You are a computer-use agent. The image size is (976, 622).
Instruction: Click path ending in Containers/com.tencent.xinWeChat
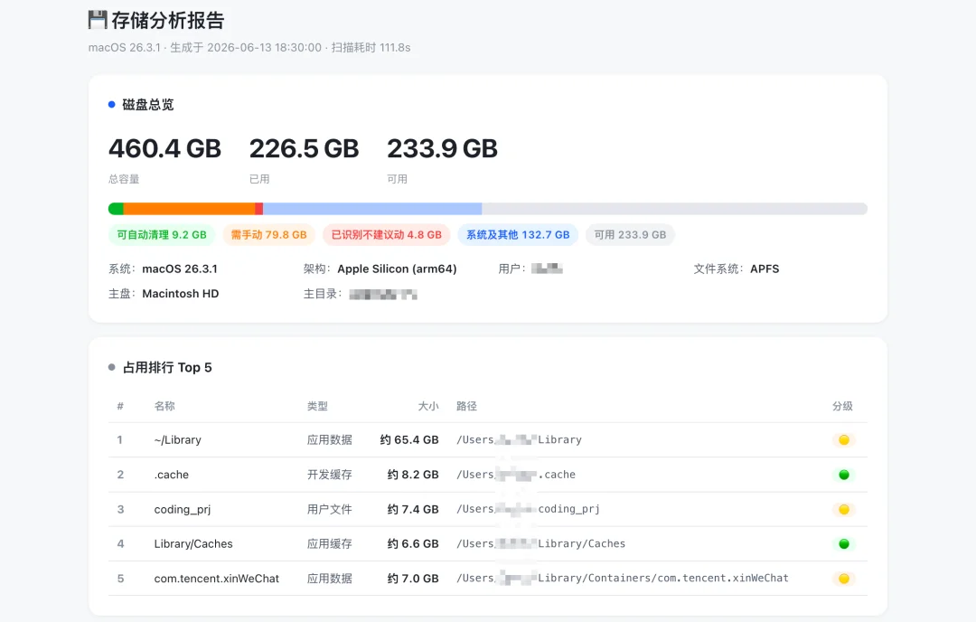pyautogui.click(x=623, y=579)
